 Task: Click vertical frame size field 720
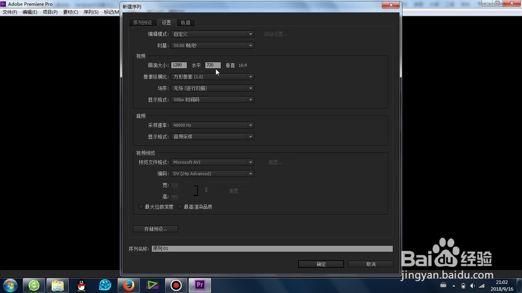(x=213, y=65)
